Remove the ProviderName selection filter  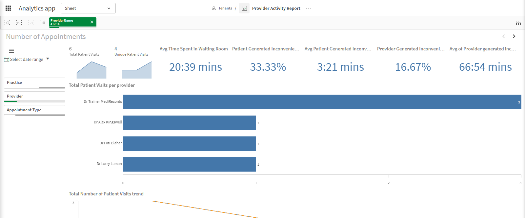[92, 22]
